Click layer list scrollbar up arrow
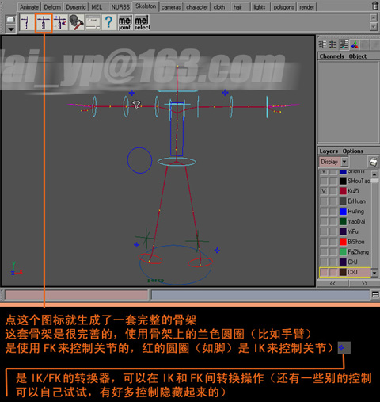The image size is (380, 402). [374, 174]
